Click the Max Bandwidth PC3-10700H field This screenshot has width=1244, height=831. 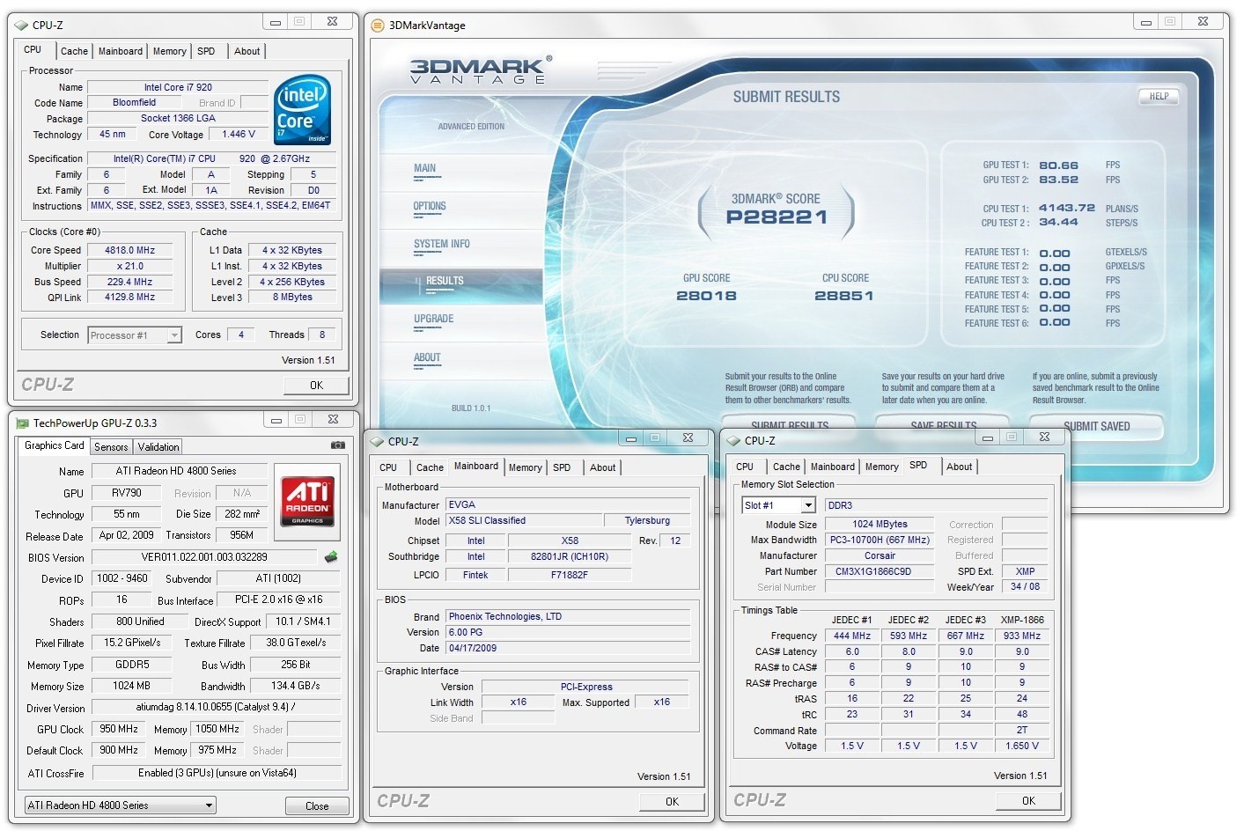(880, 540)
